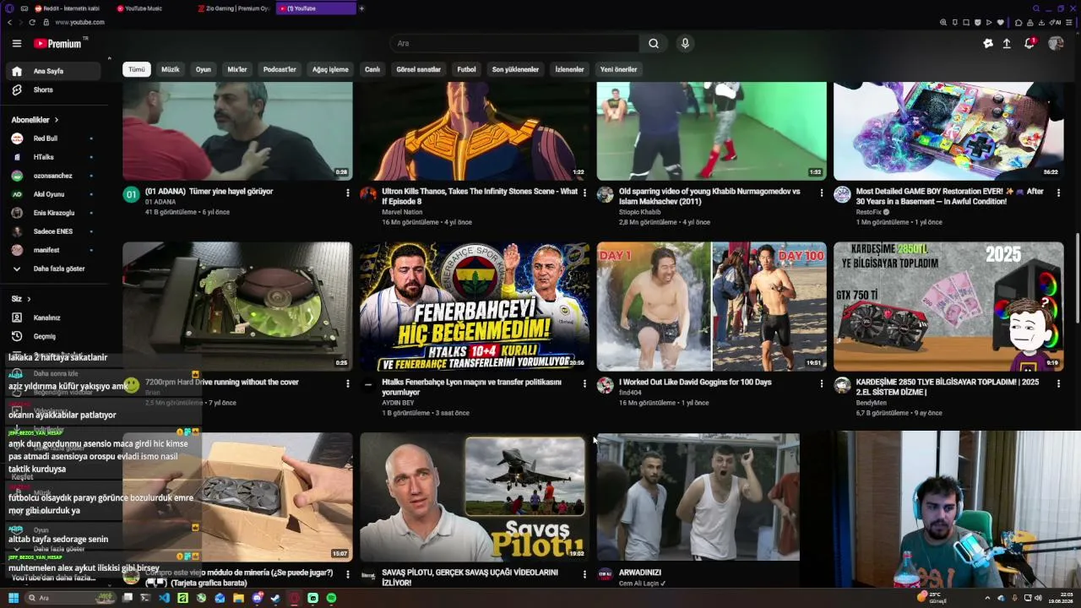Select the Tümü filter chip
The height and width of the screenshot is (608, 1081).
pyautogui.click(x=137, y=69)
